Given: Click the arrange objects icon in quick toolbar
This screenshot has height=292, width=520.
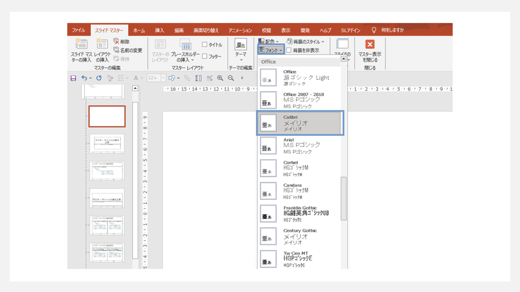Looking at the screenshot, I should coord(188,78).
